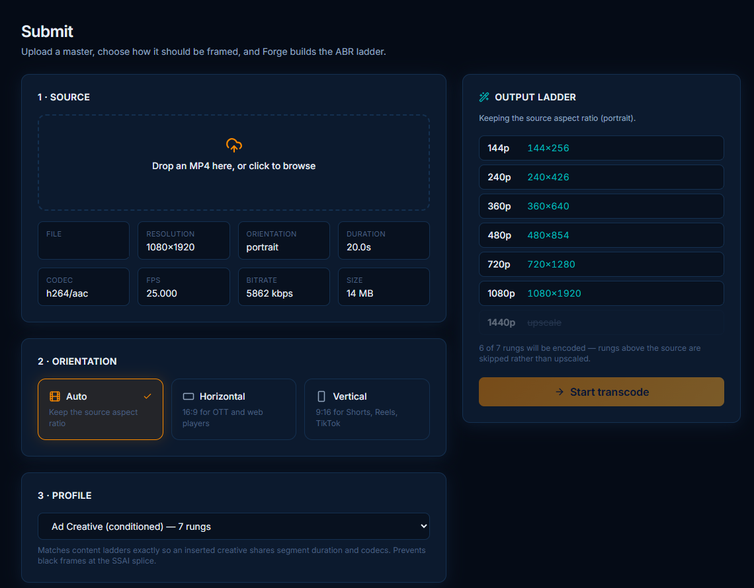754x588 pixels.
Task: Click the Submit page heading
Action: coord(47,31)
